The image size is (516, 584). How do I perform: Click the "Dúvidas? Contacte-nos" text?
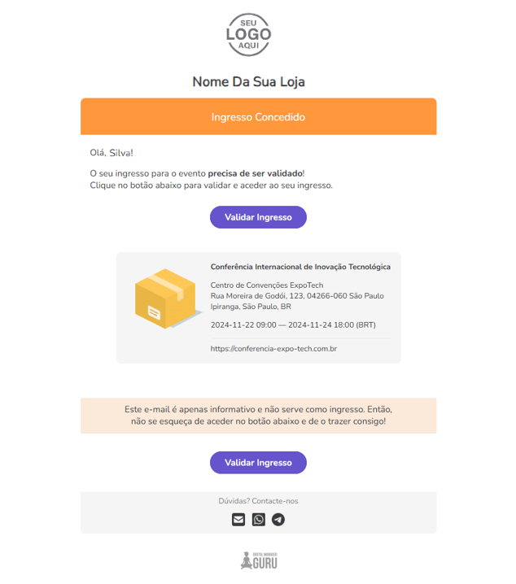pyautogui.click(x=258, y=501)
